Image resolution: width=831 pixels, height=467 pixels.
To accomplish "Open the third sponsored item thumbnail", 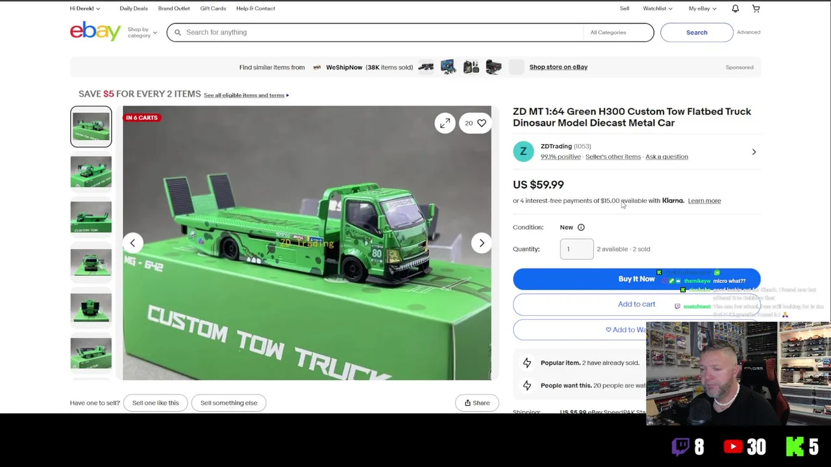I will 471,67.
